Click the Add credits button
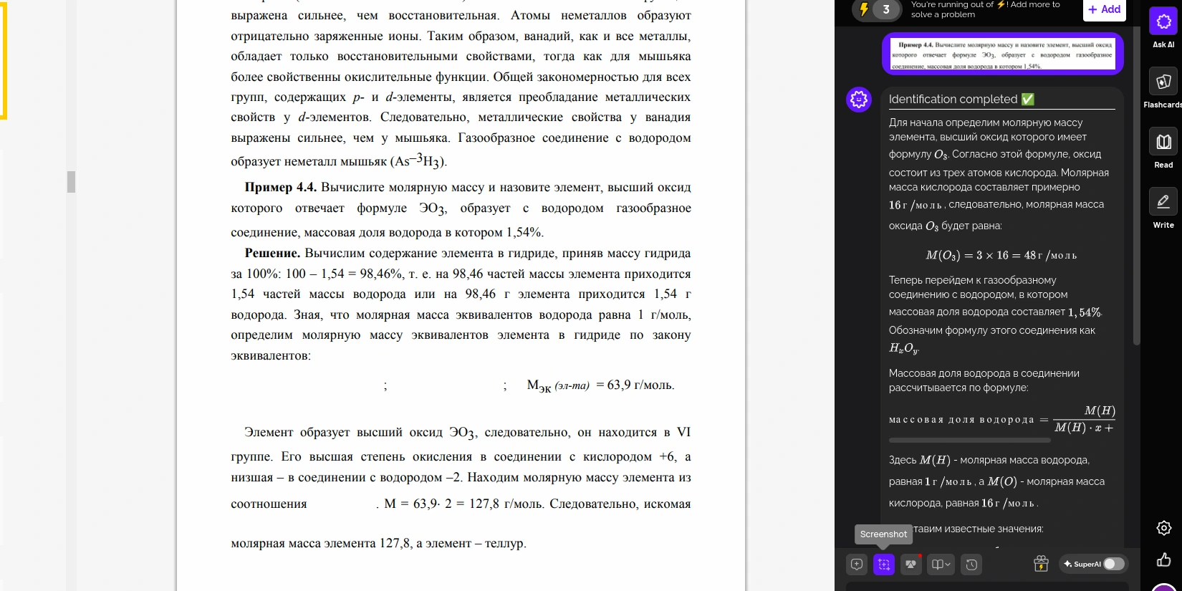 tap(1104, 9)
